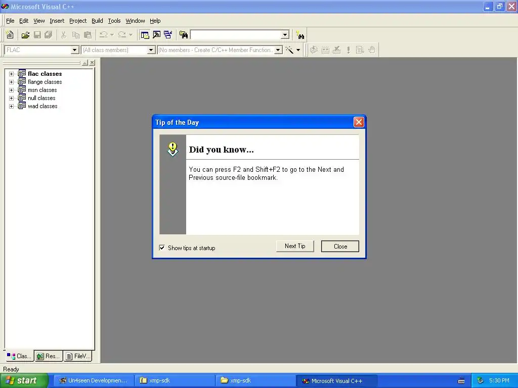The width and height of the screenshot is (518, 388).
Task: Open the Edit menu
Action: pos(24,21)
